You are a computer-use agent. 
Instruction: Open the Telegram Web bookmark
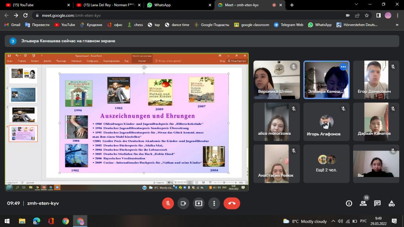click(288, 25)
